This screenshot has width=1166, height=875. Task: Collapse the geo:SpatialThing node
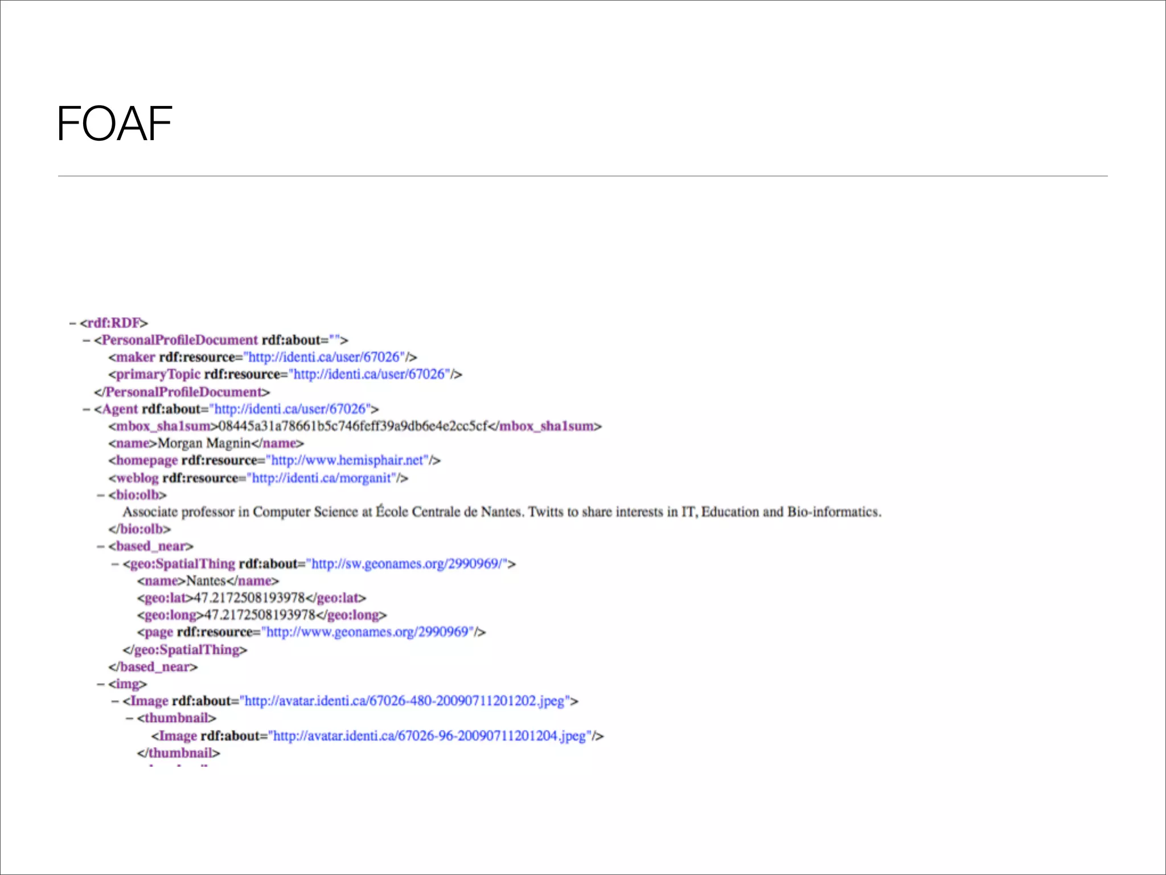115,565
